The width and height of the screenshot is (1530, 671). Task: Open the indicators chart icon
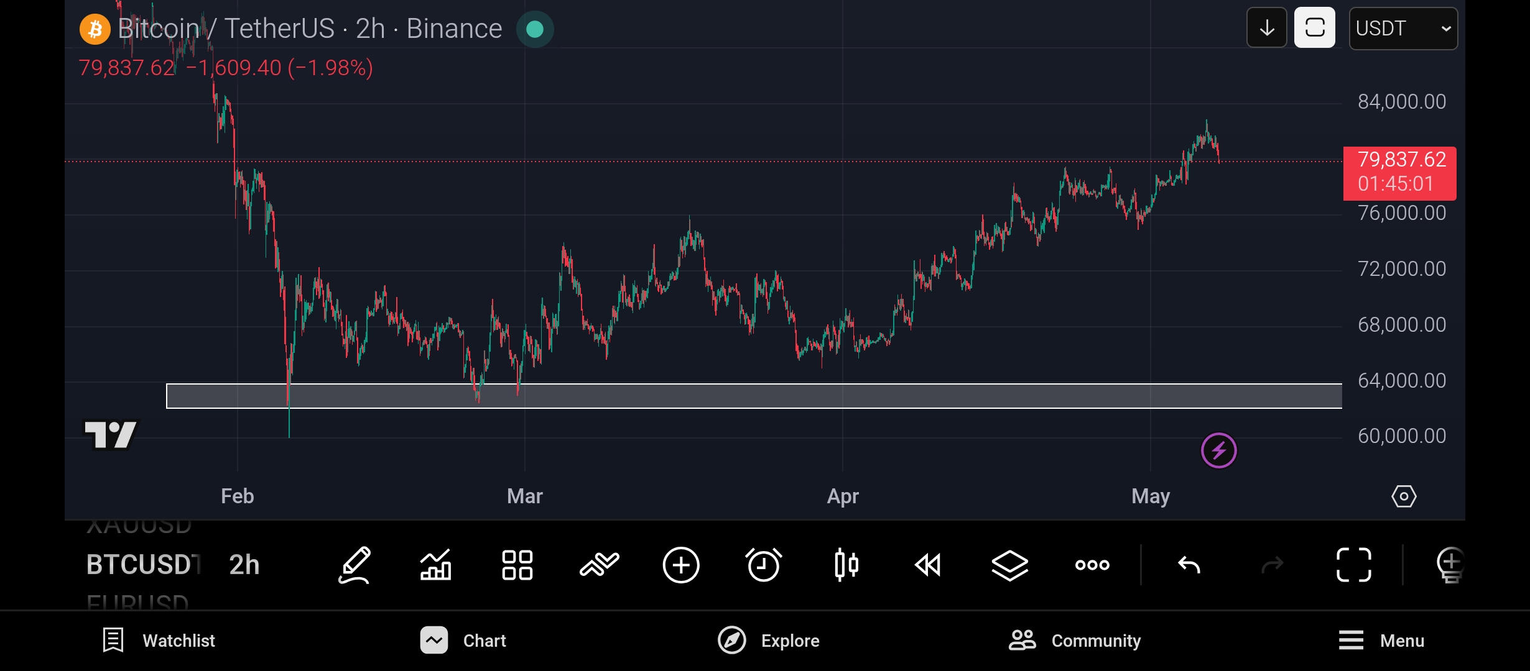(435, 565)
